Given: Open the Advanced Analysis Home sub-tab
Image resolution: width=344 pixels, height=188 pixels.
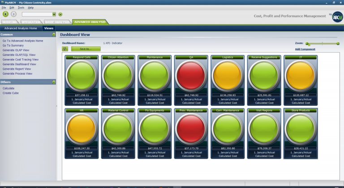Looking at the screenshot, I should (21, 28).
